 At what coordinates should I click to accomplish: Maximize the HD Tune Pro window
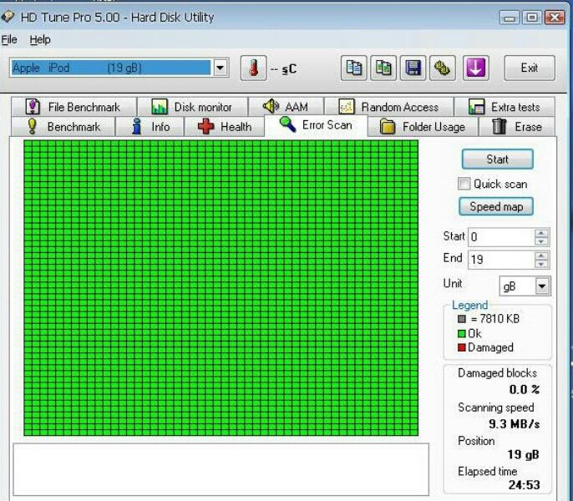(x=532, y=18)
